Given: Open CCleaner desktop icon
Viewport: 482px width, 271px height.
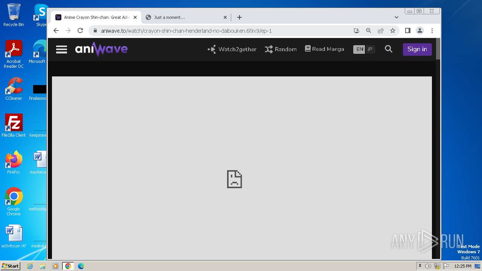Looking at the screenshot, I should [14, 89].
